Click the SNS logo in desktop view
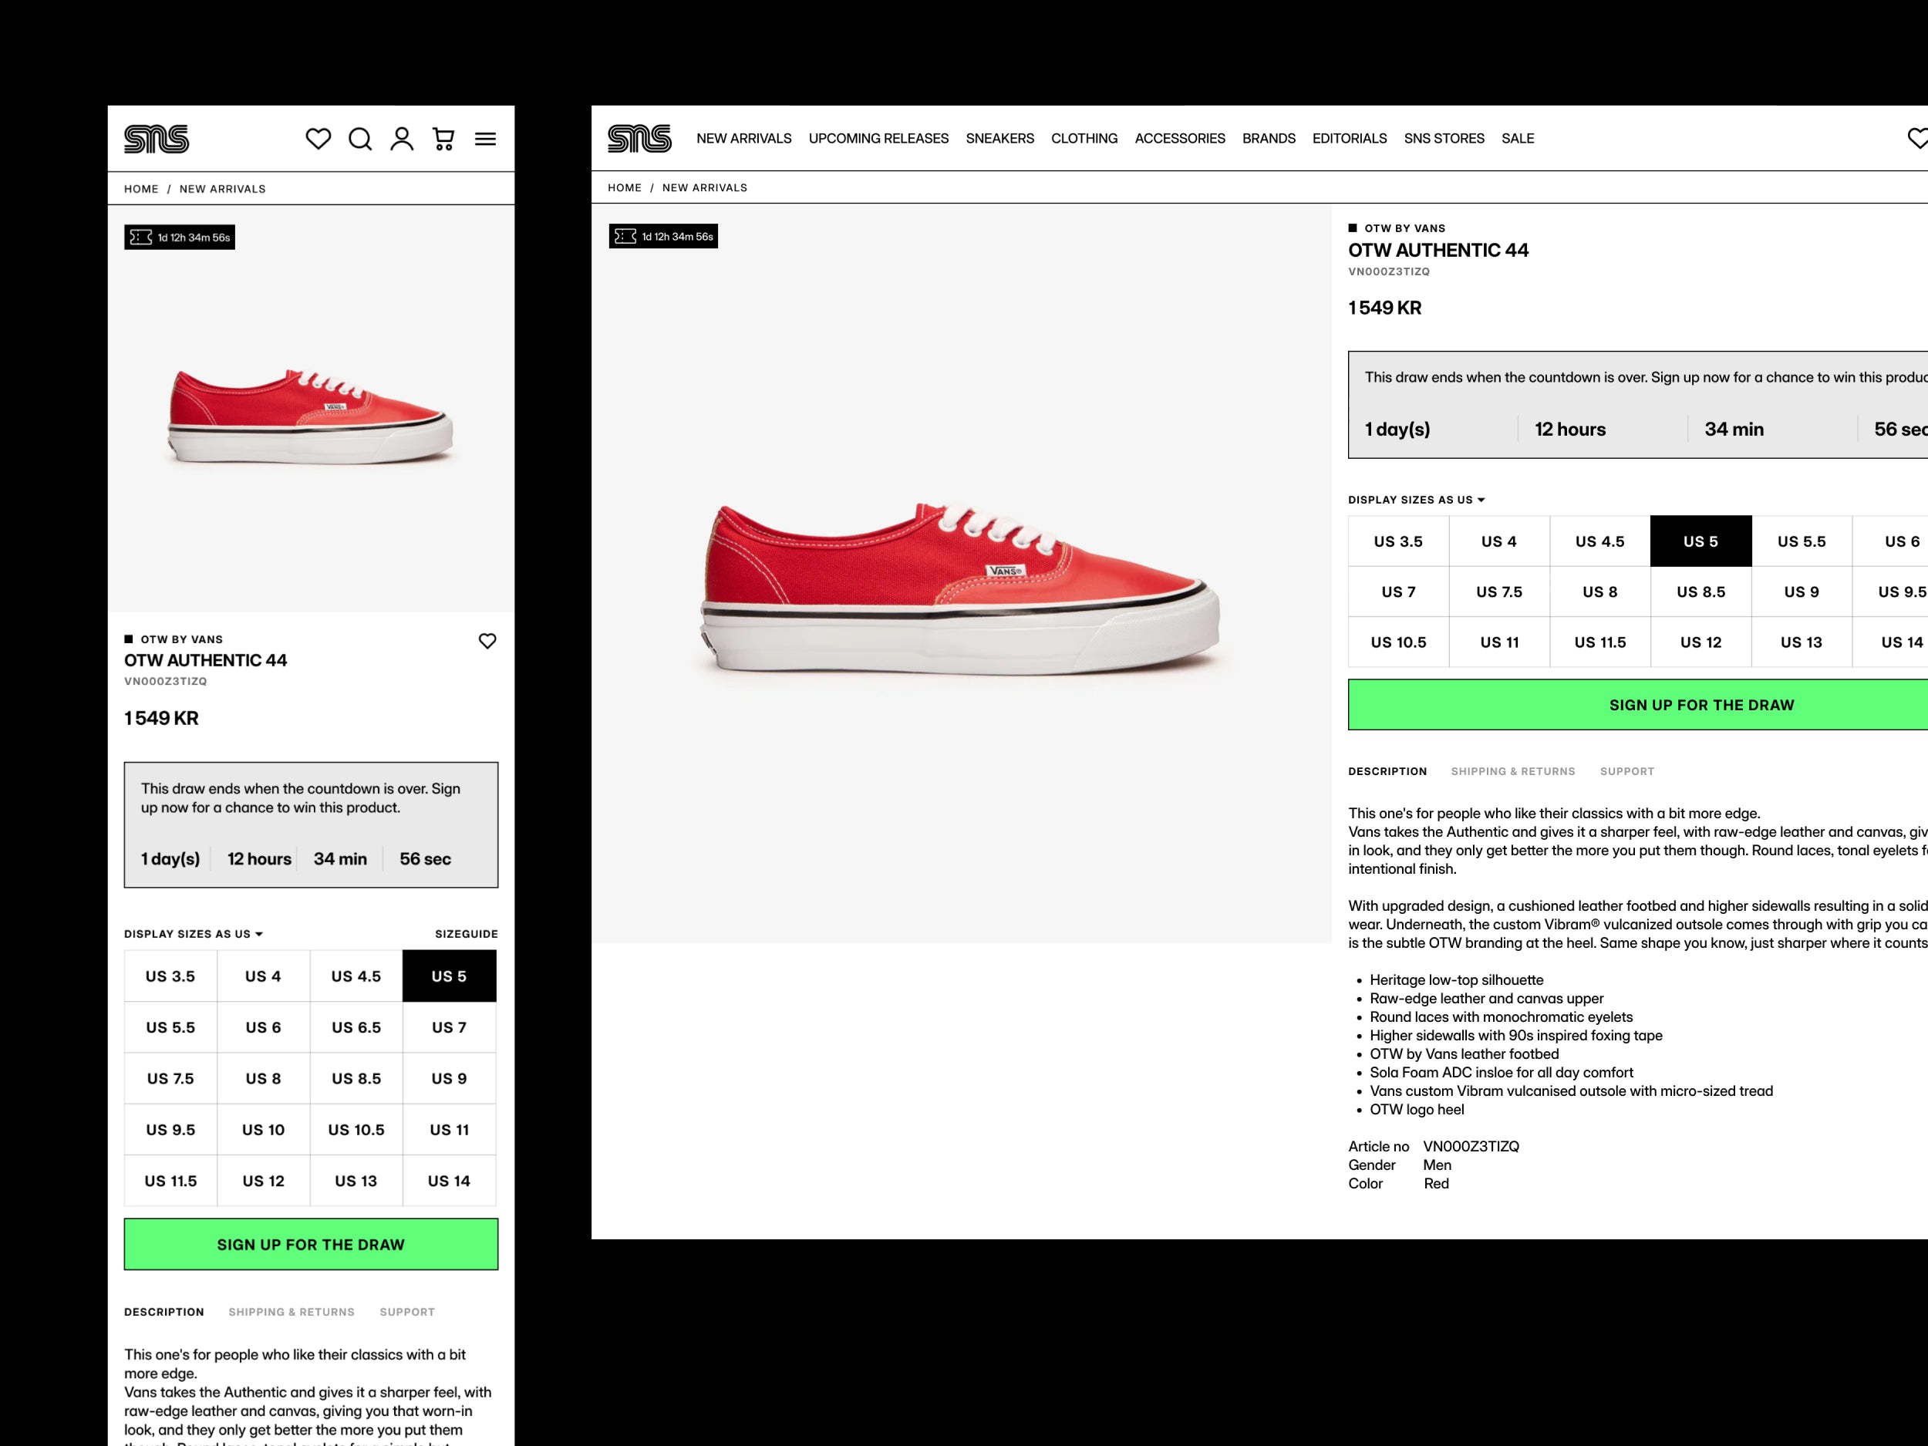This screenshot has height=1446, width=1928. click(x=640, y=138)
